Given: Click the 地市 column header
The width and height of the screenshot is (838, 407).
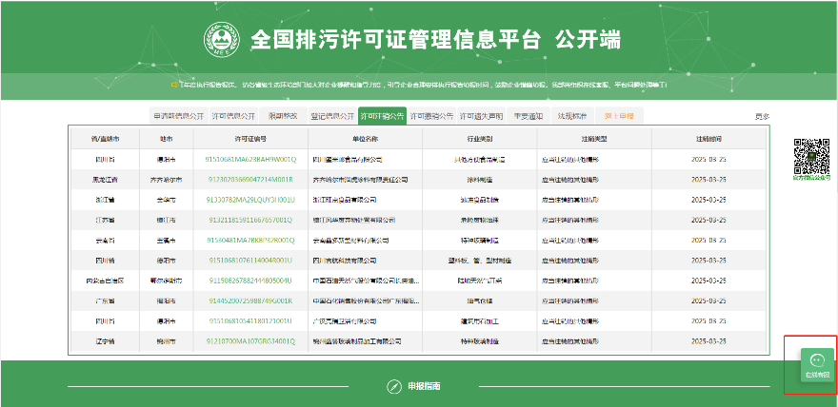Looking at the screenshot, I should point(167,139).
